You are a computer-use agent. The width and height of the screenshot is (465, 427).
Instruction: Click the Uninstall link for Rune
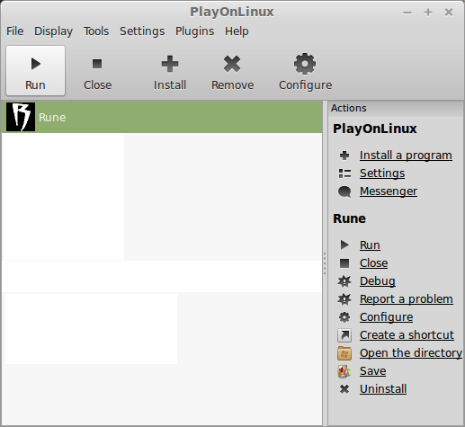(x=383, y=389)
